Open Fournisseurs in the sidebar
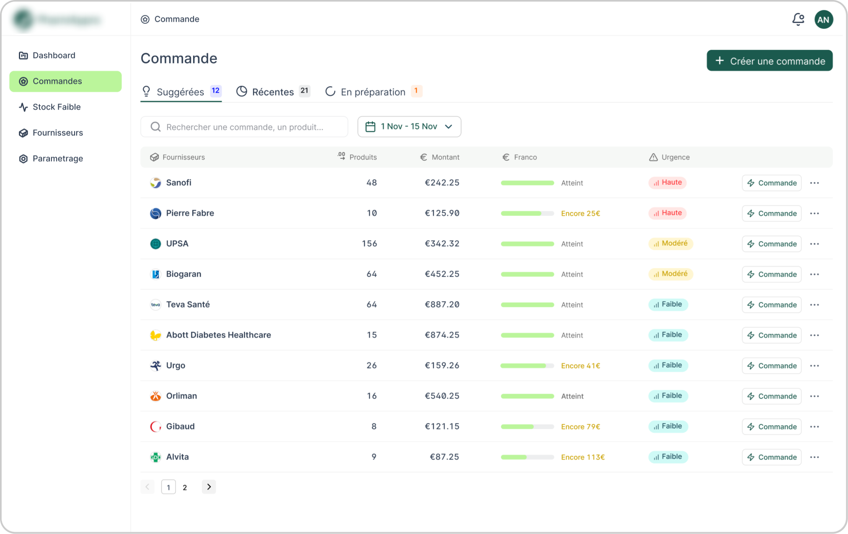 click(x=58, y=133)
